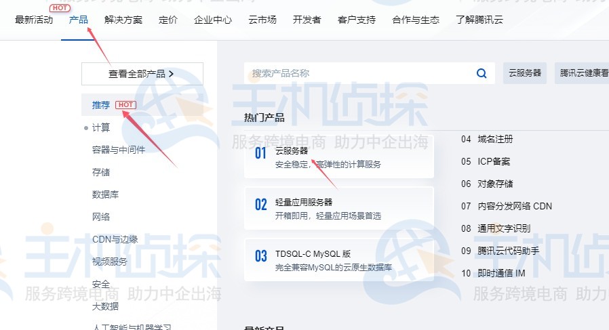Click the 云服务器 quick search tag

click(x=525, y=73)
